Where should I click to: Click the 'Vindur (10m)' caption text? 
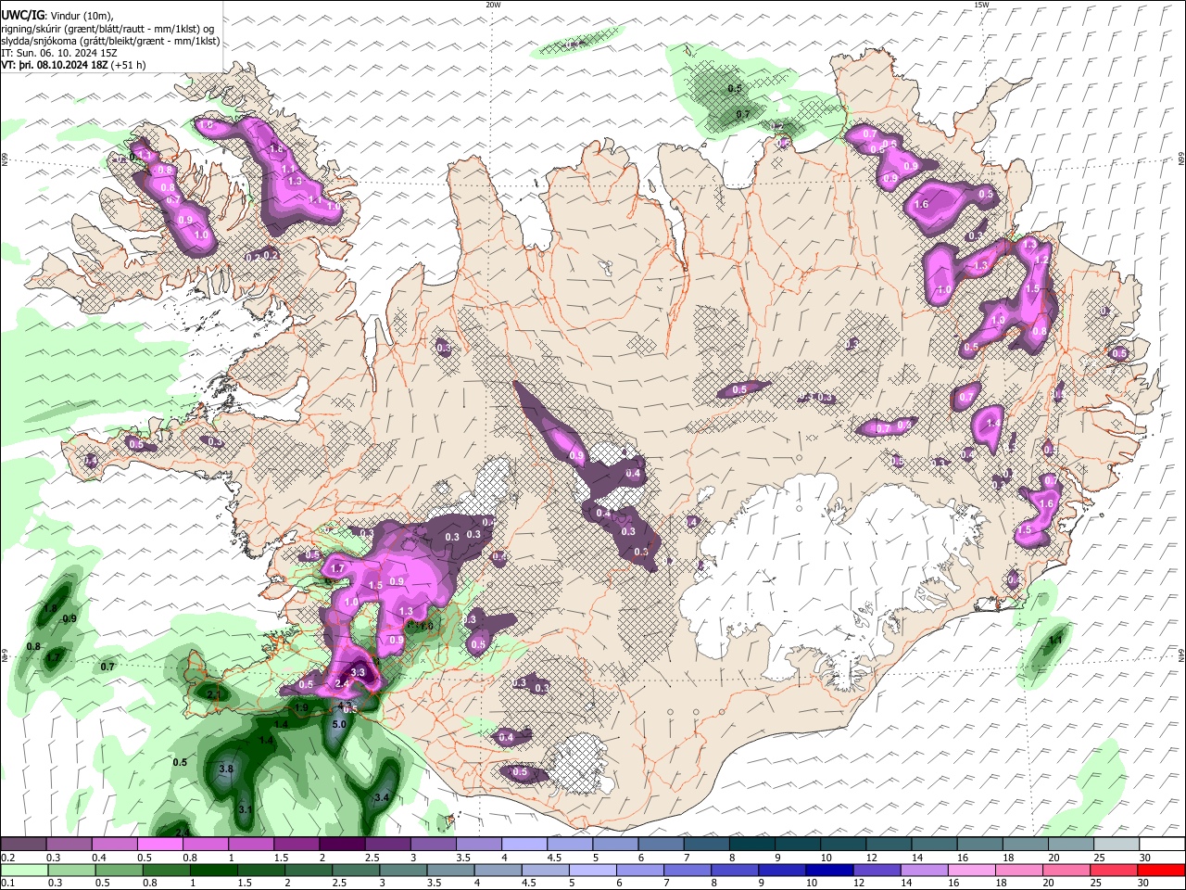tap(82, 16)
